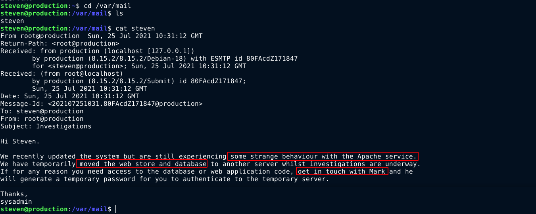Click the 'To: steven@production' header line
The height and width of the screenshot is (214, 536).
coord(42,111)
